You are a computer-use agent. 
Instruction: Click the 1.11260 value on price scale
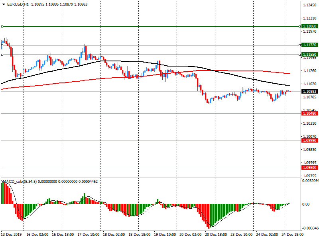(309, 71)
